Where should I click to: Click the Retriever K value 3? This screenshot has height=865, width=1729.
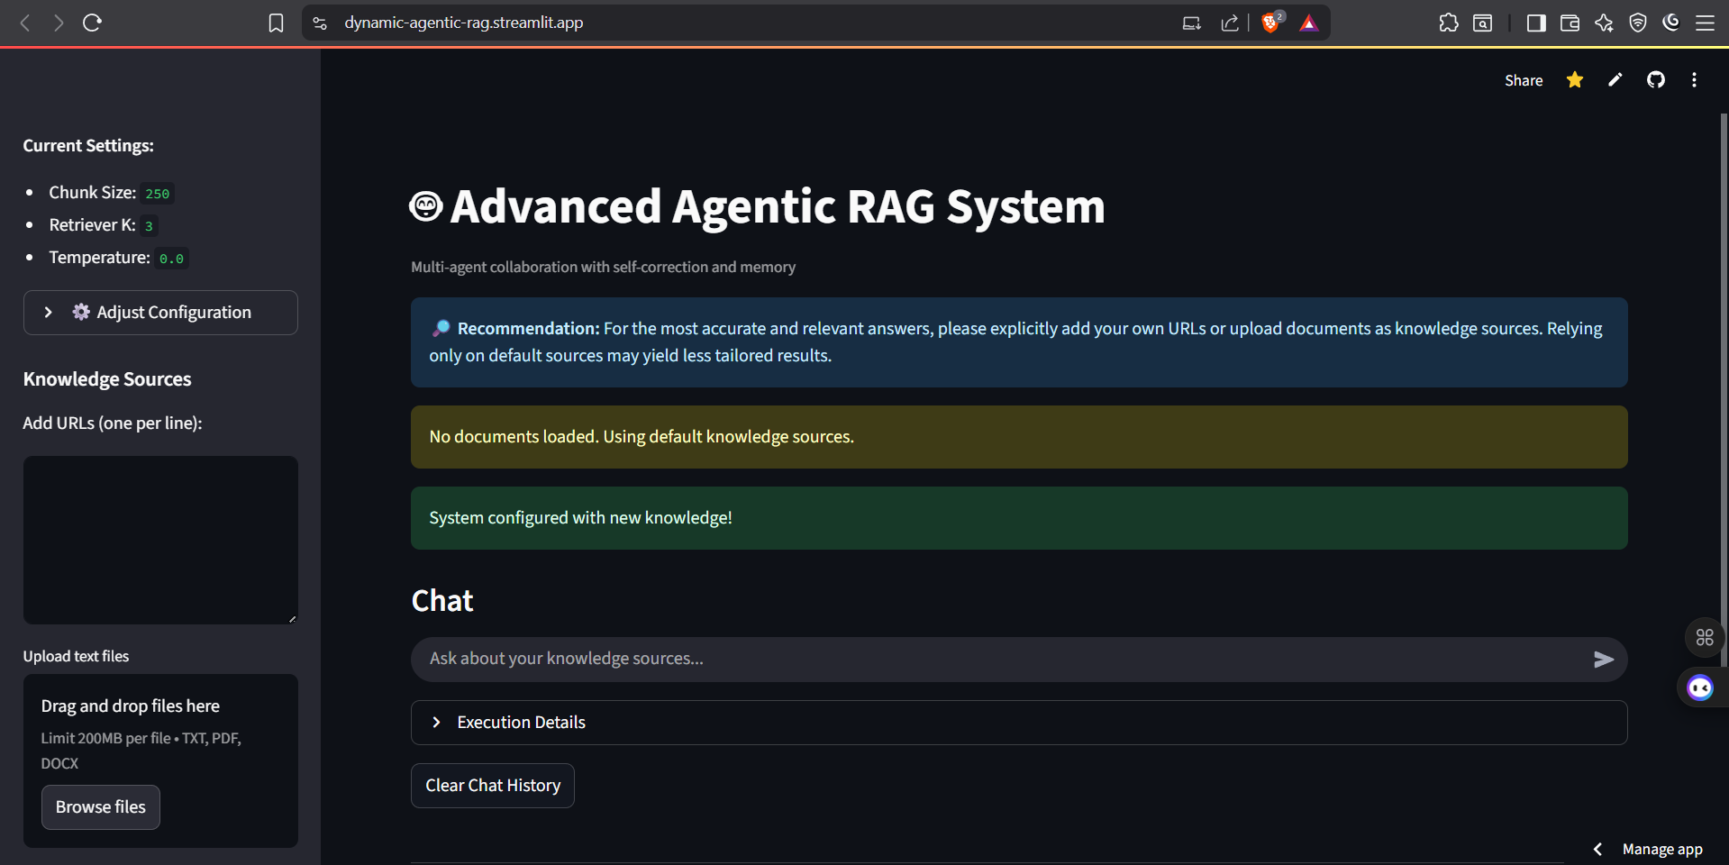tap(149, 226)
